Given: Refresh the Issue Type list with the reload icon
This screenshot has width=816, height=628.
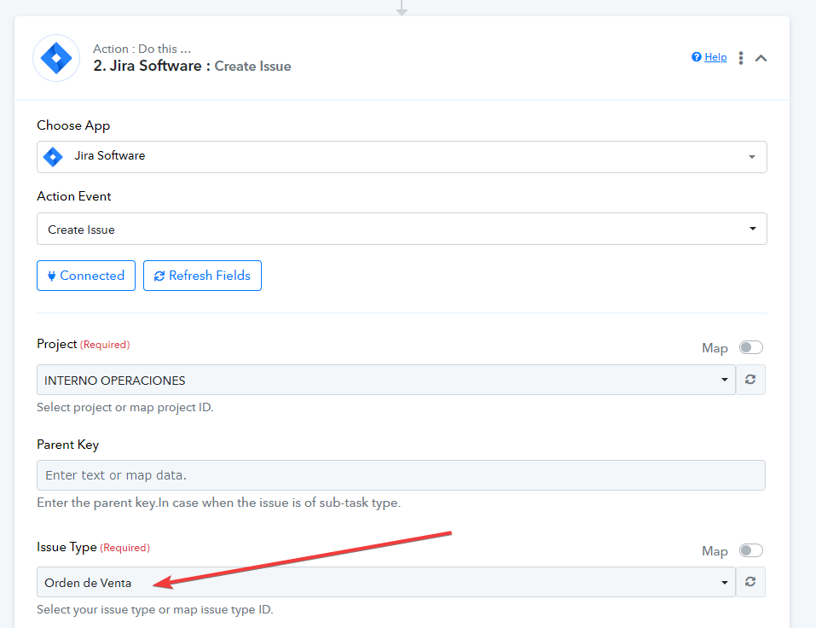Looking at the screenshot, I should (750, 582).
